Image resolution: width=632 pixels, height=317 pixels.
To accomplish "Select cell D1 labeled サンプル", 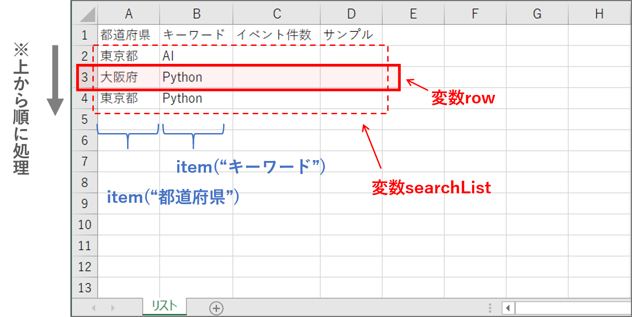I will pyautogui.click(x=348, y=35).
